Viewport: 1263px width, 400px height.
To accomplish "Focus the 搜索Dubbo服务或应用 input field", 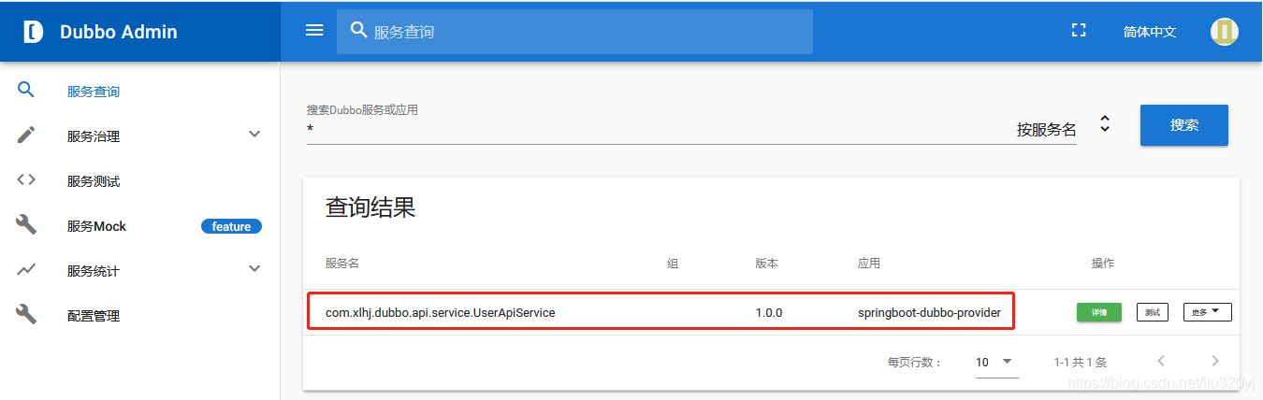I will pyautogui.click(x=655, y=129).
